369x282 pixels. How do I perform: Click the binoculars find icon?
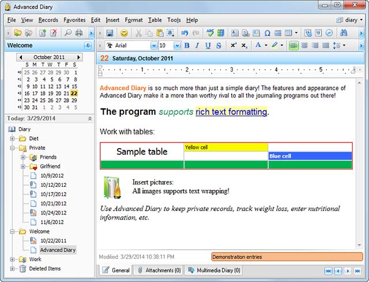pyautogui.click(x=344, y=33)
